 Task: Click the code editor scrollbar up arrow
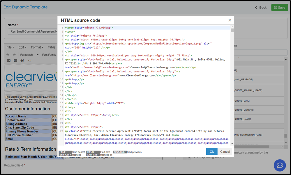(x=232, y=27)
